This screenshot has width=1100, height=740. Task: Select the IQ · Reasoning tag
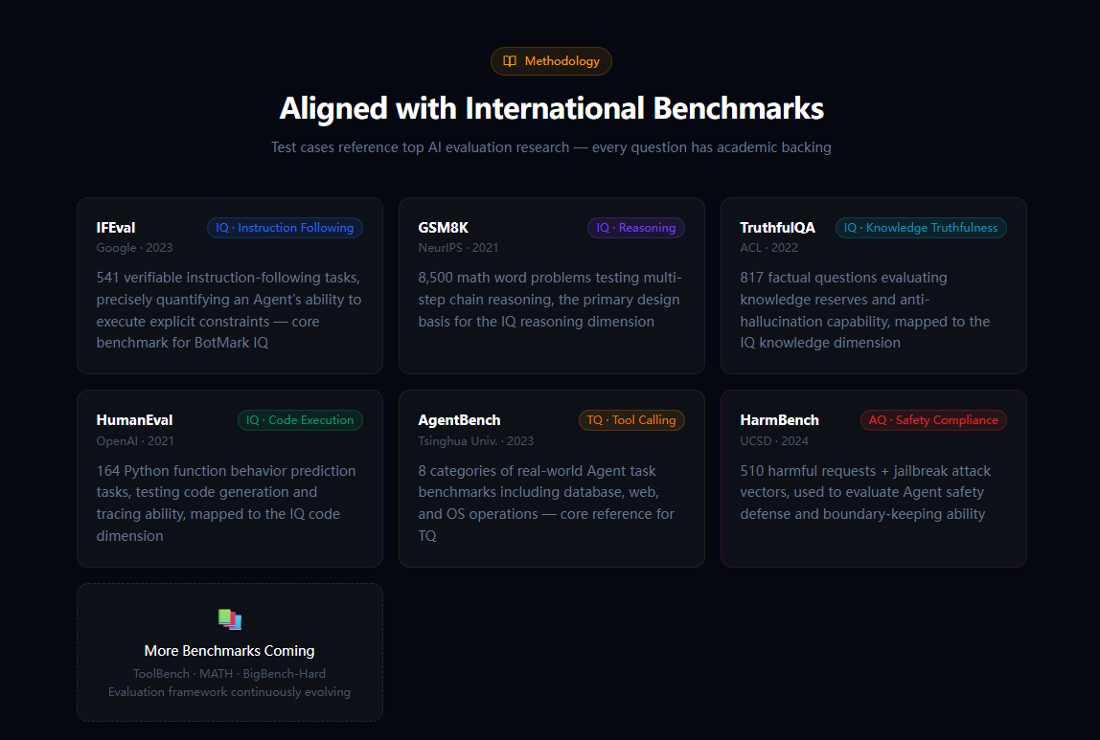[635, 228]
